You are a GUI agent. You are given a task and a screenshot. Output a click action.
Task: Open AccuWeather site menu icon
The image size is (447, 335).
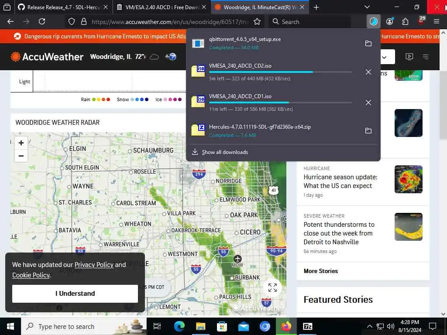pos(426,57)
